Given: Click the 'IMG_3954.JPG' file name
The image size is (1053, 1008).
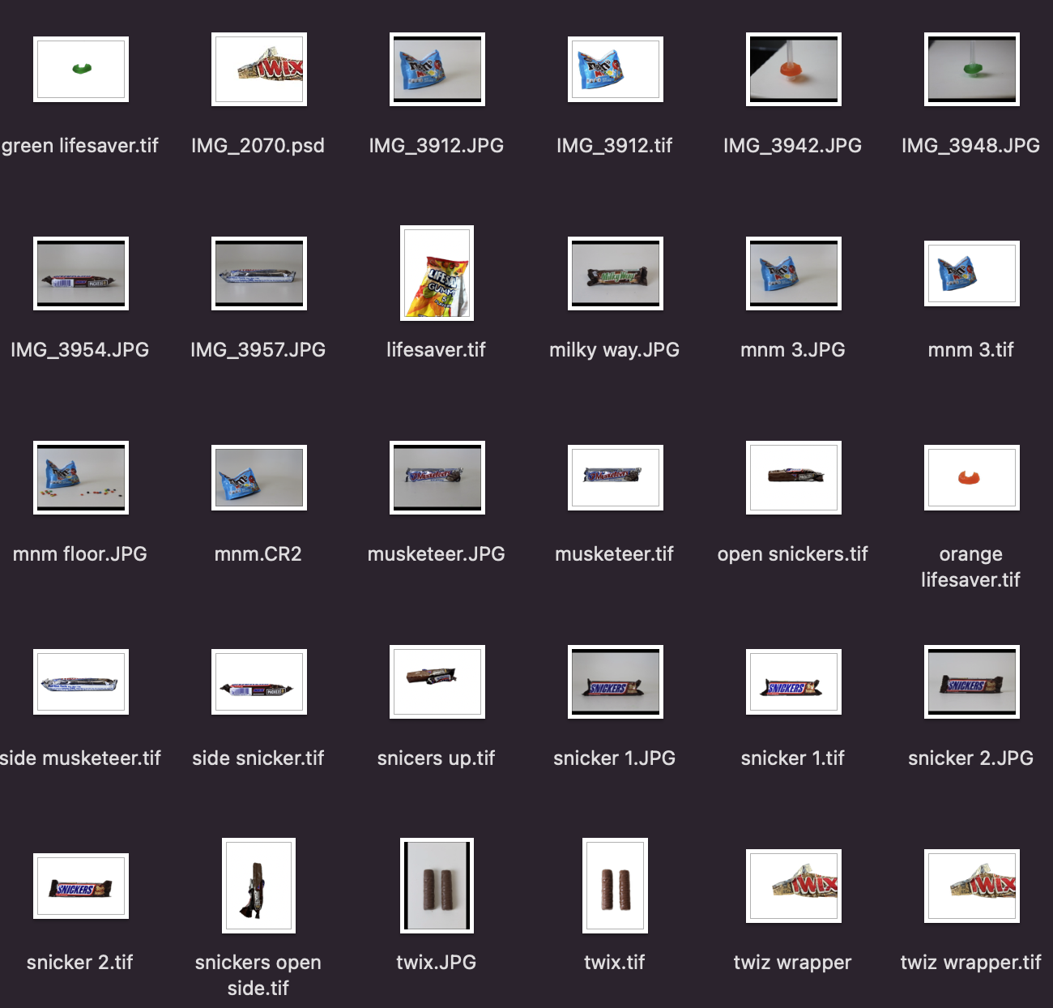Looking at the screenshot, I should click(x=80, y=350).
